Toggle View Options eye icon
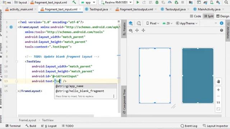Screen dimensions: 230x129 [130, 30]
